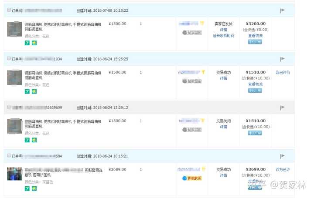Click yellow Wangwang icon beside buyer in ¥3699.00 order
This screenshot has width=314, height=198.
[204, 169]
